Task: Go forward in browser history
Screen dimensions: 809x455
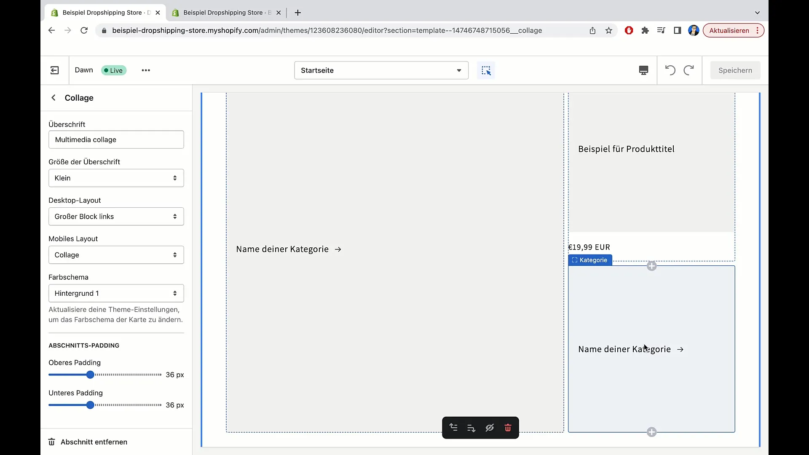Action: click(67, 30)
